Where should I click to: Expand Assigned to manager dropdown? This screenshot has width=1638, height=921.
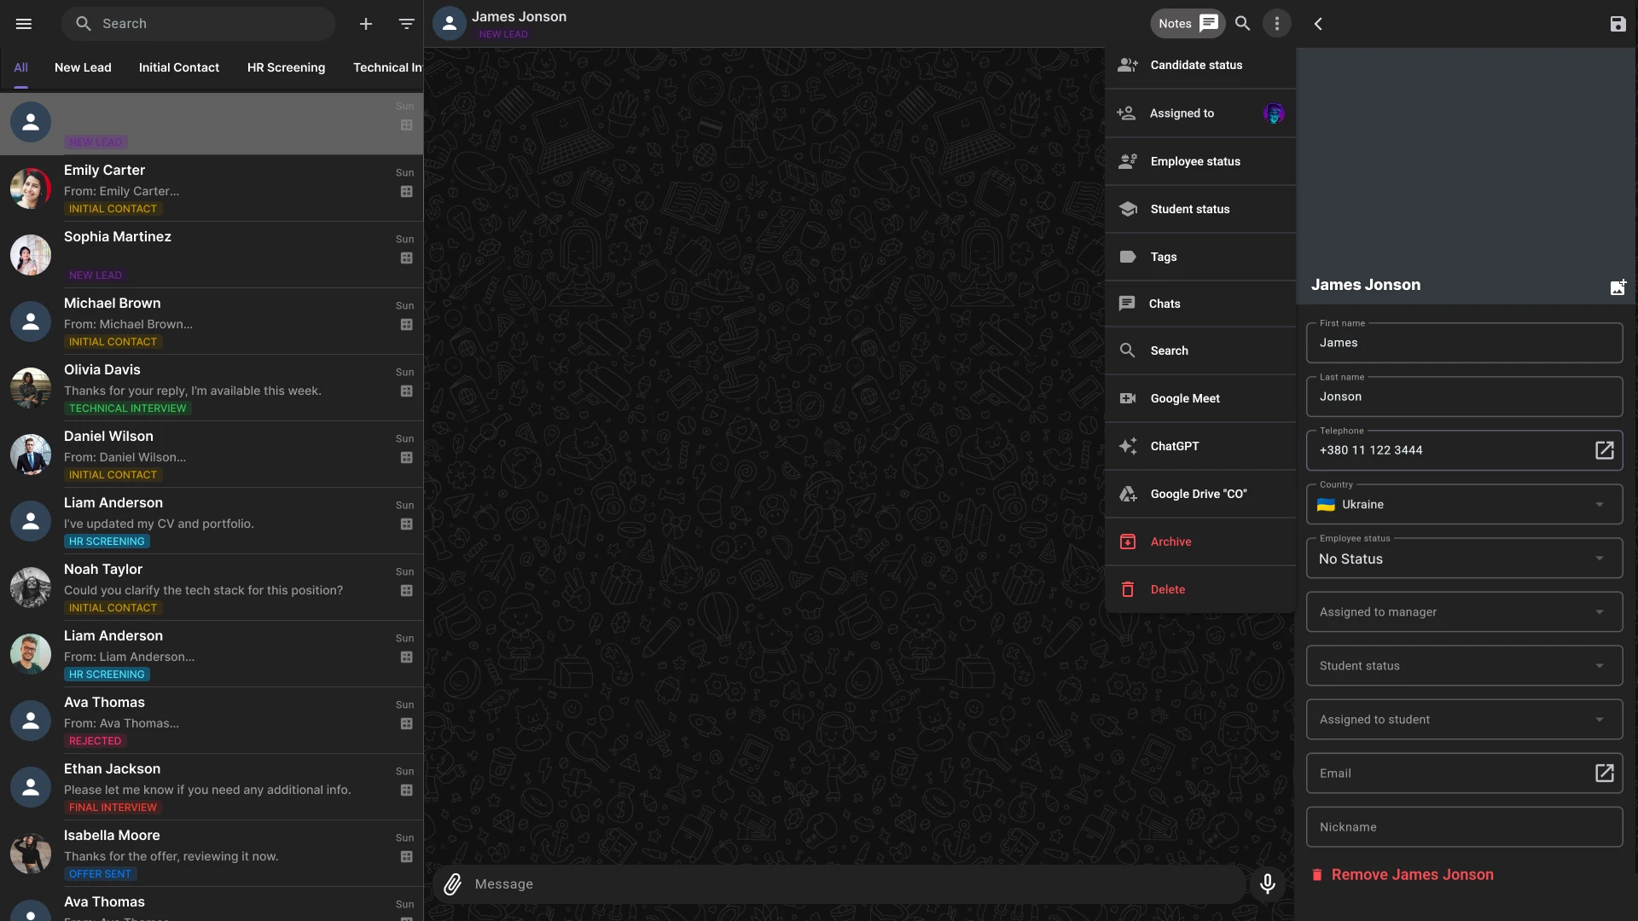[1464, 612]
